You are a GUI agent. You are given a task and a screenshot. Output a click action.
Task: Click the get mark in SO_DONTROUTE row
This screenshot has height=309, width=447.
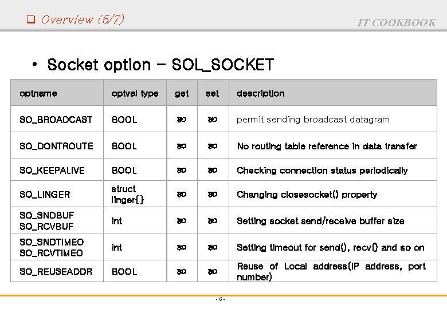click(182, 146)
